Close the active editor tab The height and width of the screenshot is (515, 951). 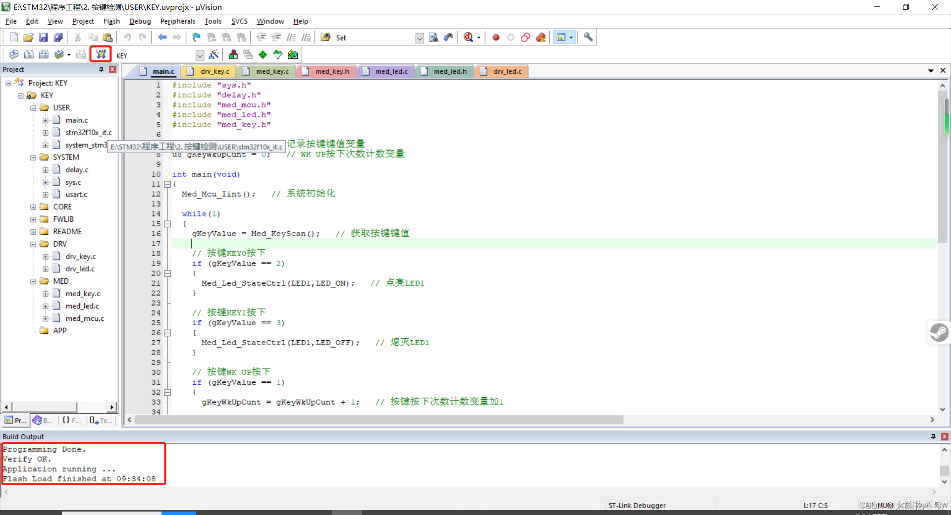(943, 71)
